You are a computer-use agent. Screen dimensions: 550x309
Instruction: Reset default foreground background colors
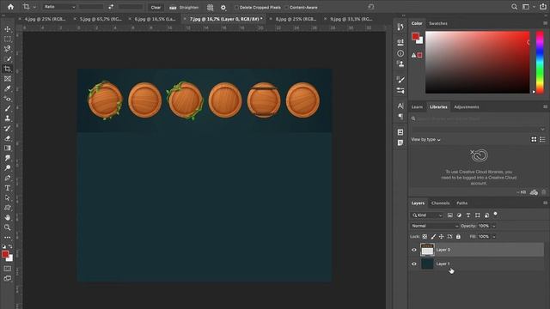click(x=3, y=246)
